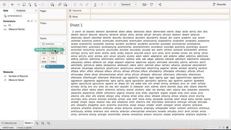Select the Measure Names field

(17, 29)
